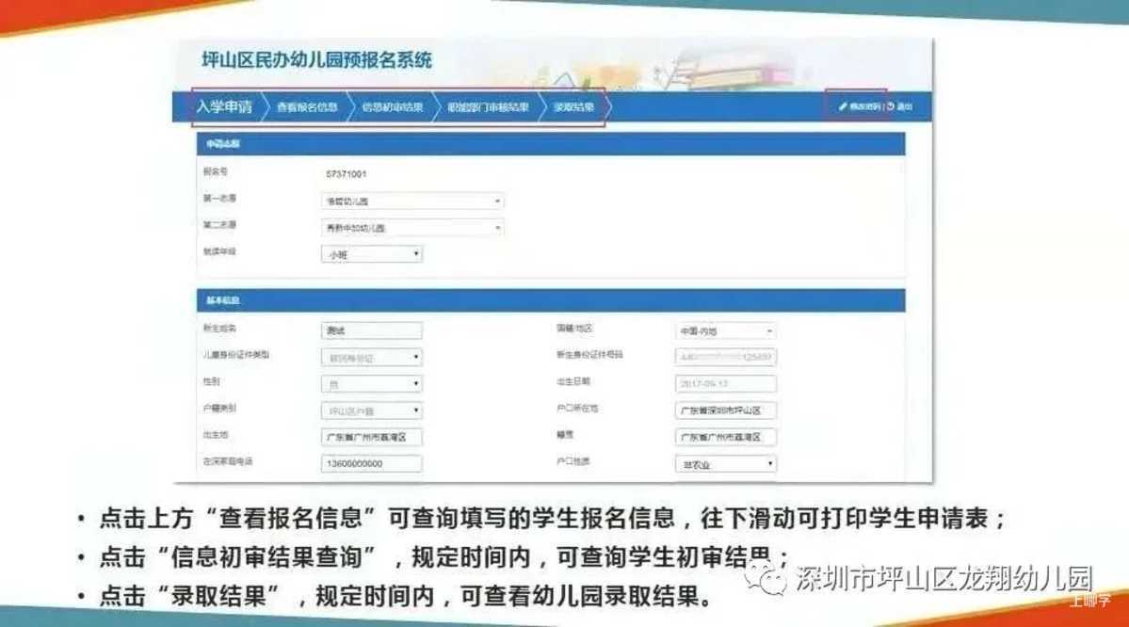Viewport: 1129px width, 627px height.
Task: Open the 性别 gender dropdown
Action: [x=372, y=384]
